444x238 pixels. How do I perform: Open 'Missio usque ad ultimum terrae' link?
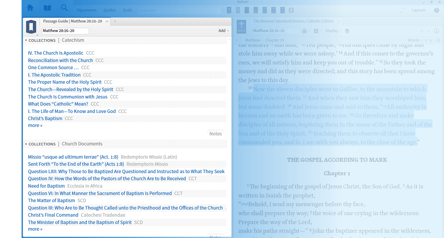tap(73, 157)
